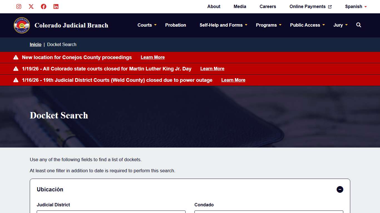Open the Spanish language dropdown
Image resolution: width=380 pixels, height=213 pixels.
coord(356,7)
